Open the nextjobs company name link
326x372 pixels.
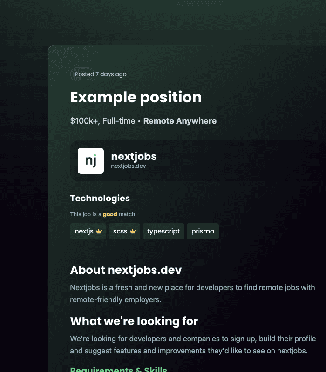coord(134,156)
